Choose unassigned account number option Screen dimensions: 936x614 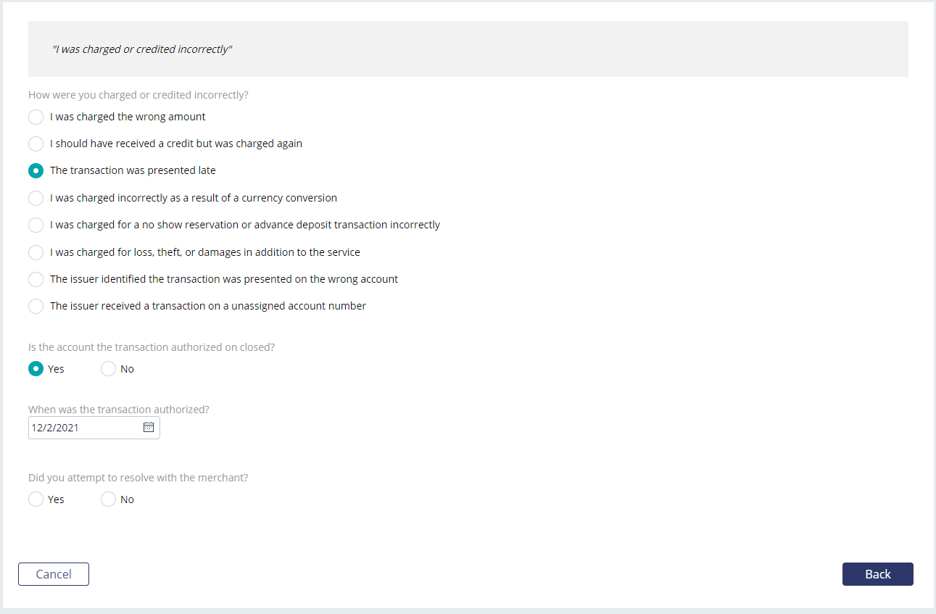[36, 307]
